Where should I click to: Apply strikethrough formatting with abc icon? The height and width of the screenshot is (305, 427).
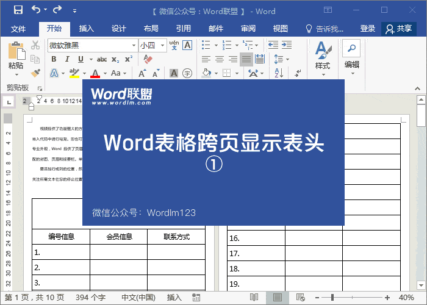pos(102,59)
